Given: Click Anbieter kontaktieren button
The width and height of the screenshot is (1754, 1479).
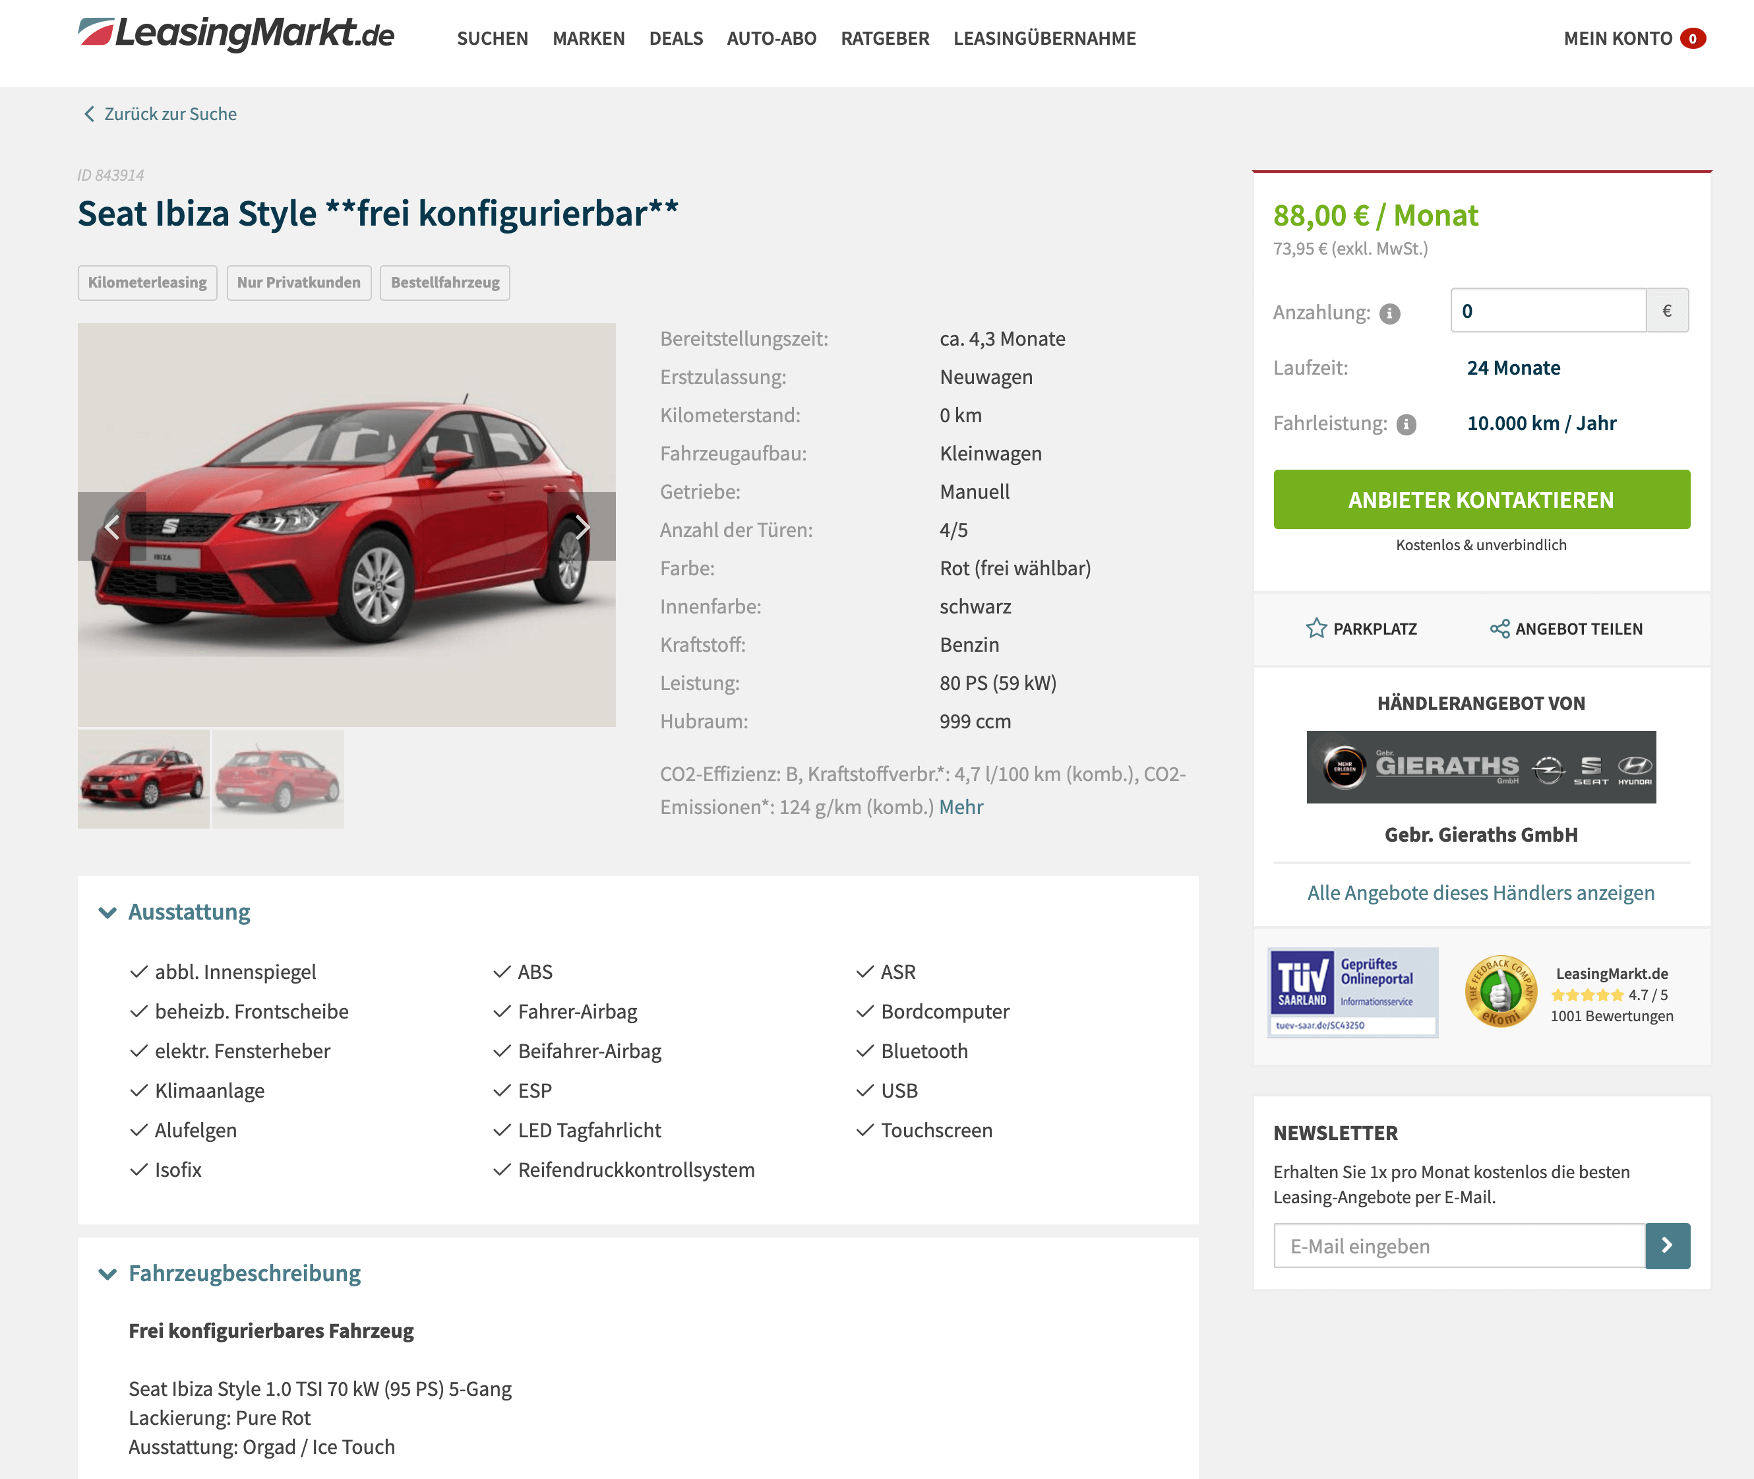Looking at the screenshot, I should [x=1481, y=500].
